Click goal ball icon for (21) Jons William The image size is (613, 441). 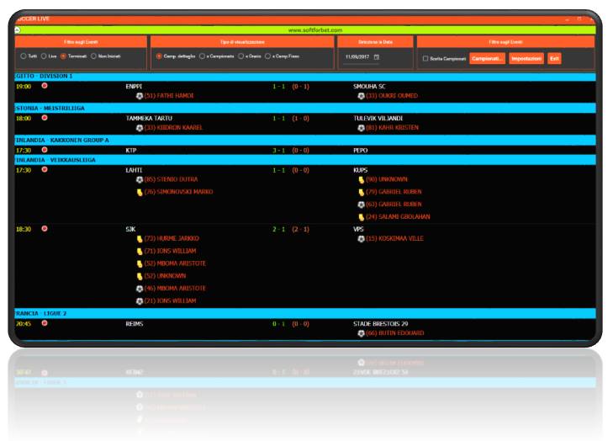click(140, 301)
